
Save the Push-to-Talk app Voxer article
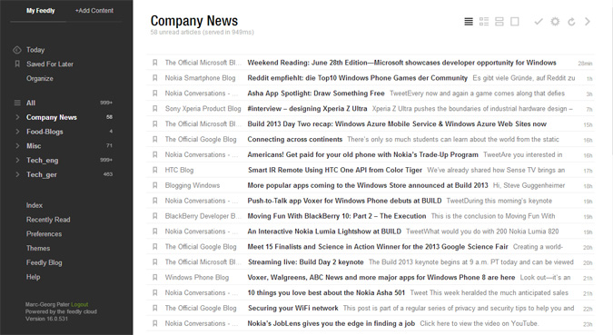point(154,201)
